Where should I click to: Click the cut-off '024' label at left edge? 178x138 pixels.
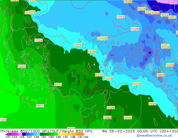(3, 120)
